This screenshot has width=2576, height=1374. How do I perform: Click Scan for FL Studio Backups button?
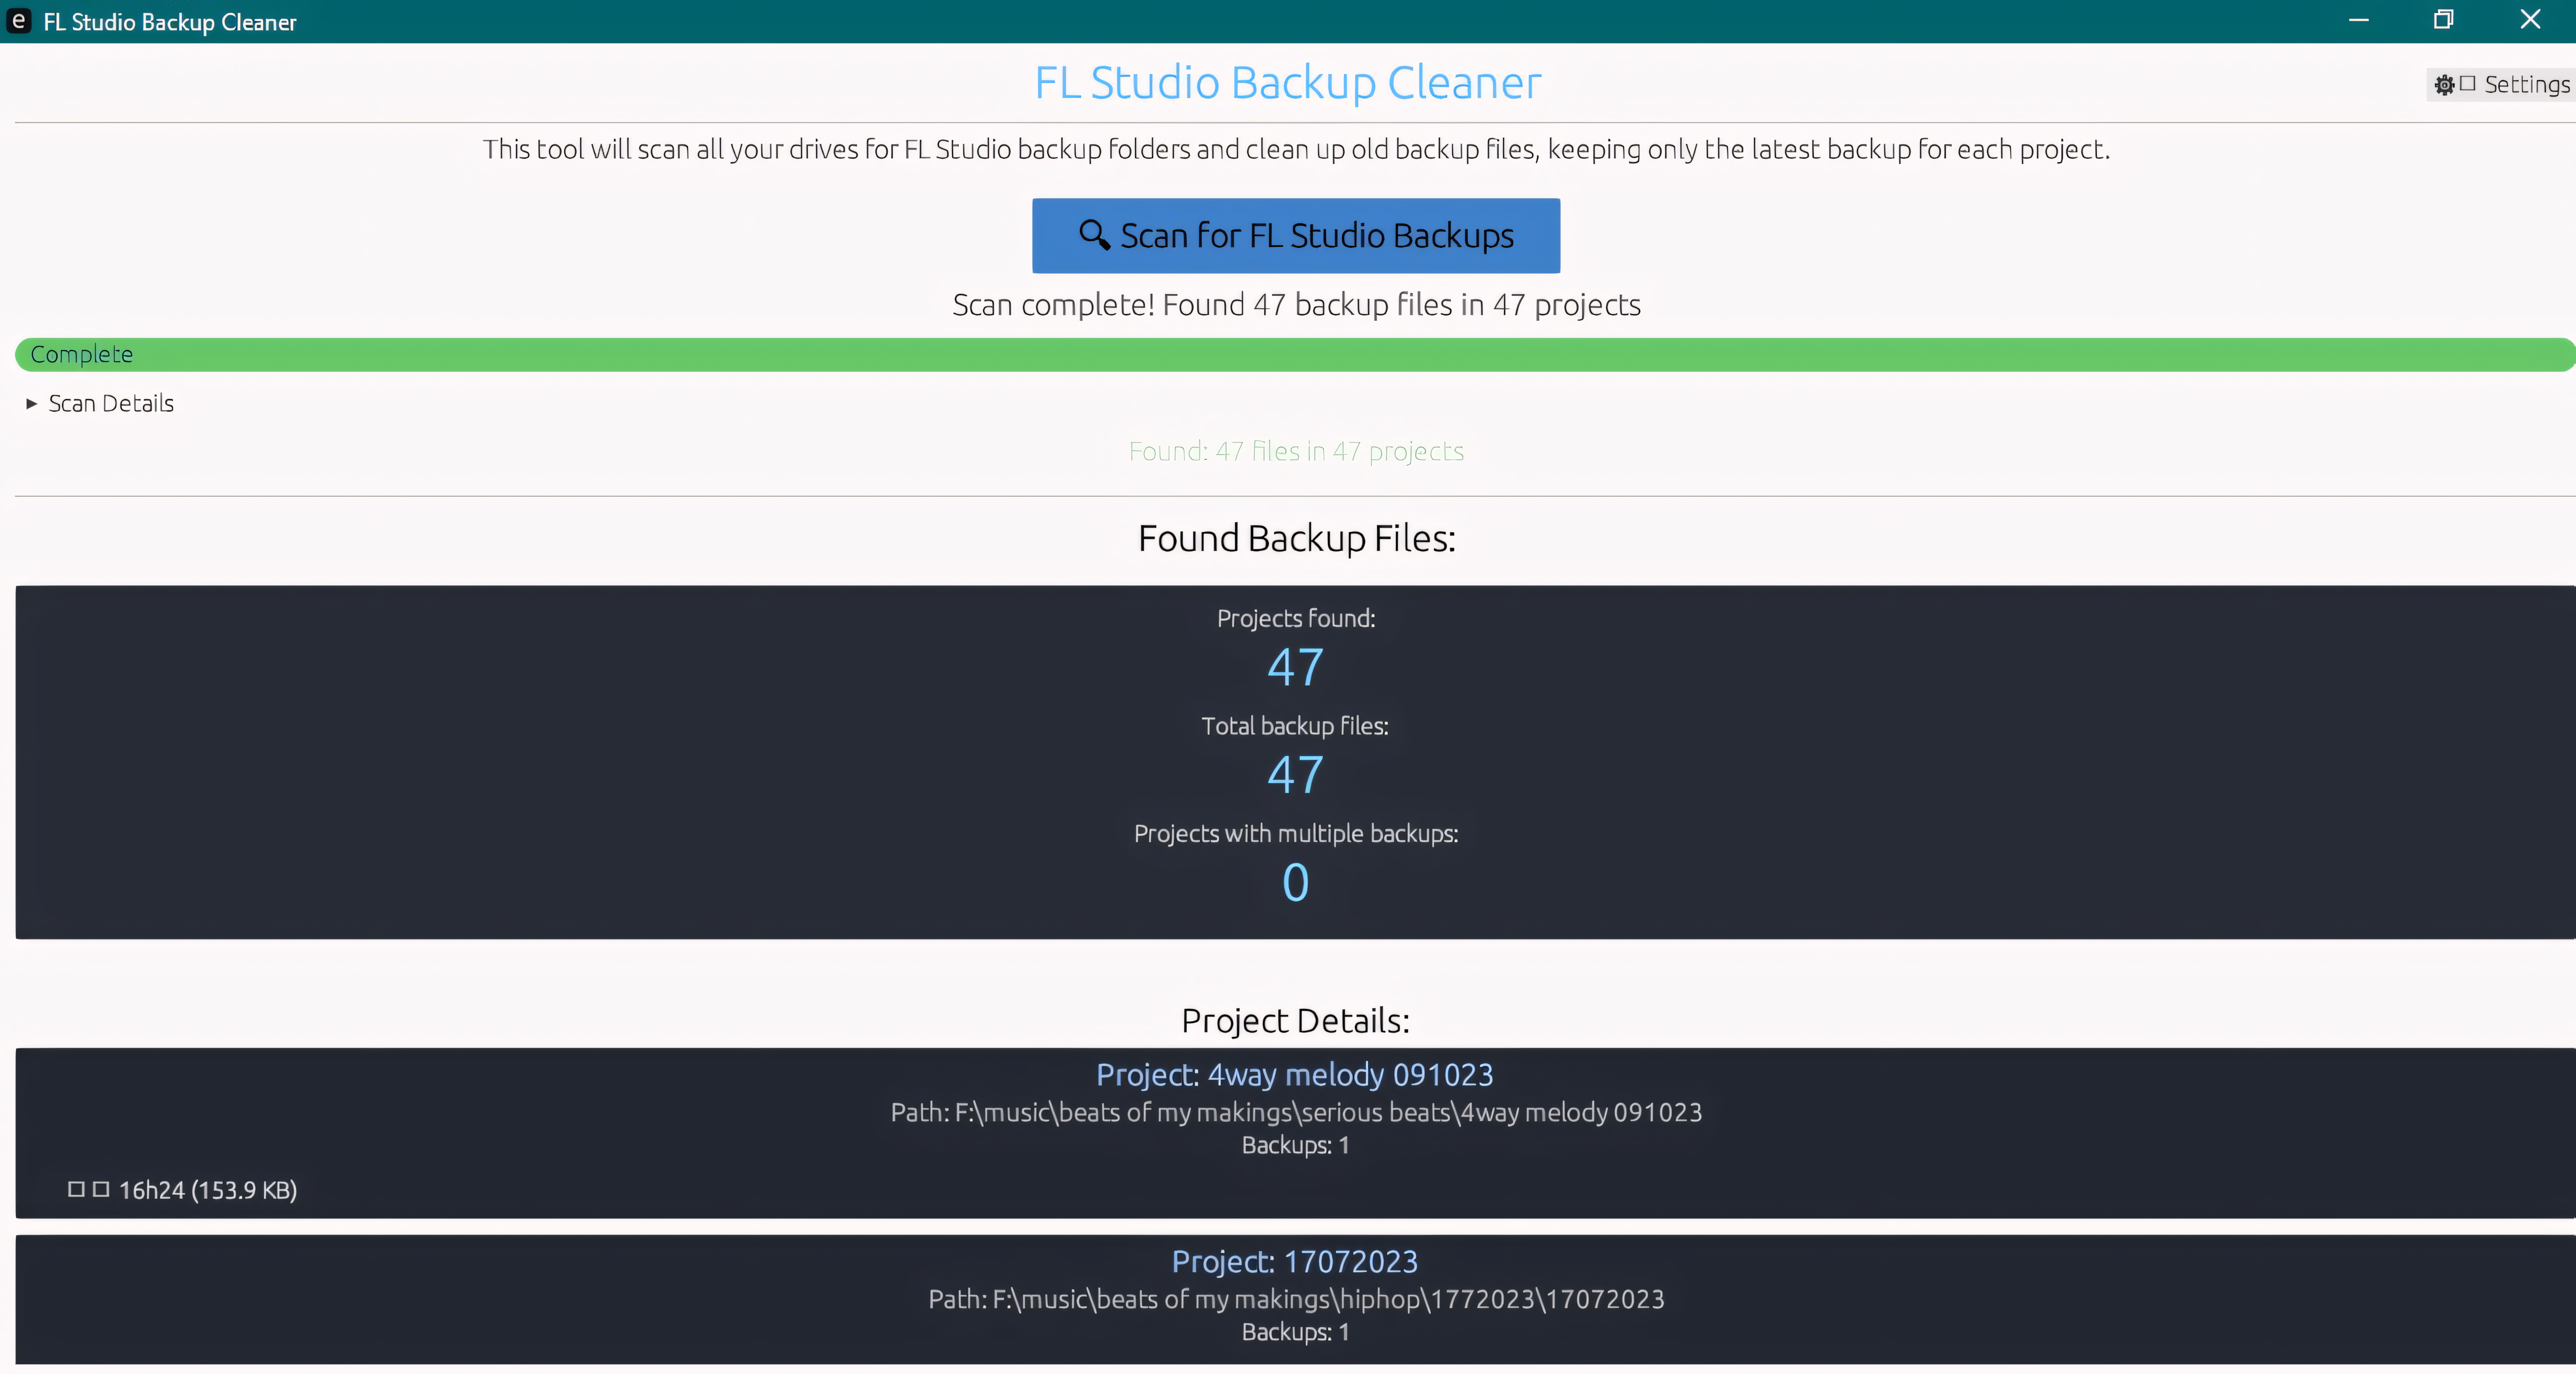[1295, 236]
